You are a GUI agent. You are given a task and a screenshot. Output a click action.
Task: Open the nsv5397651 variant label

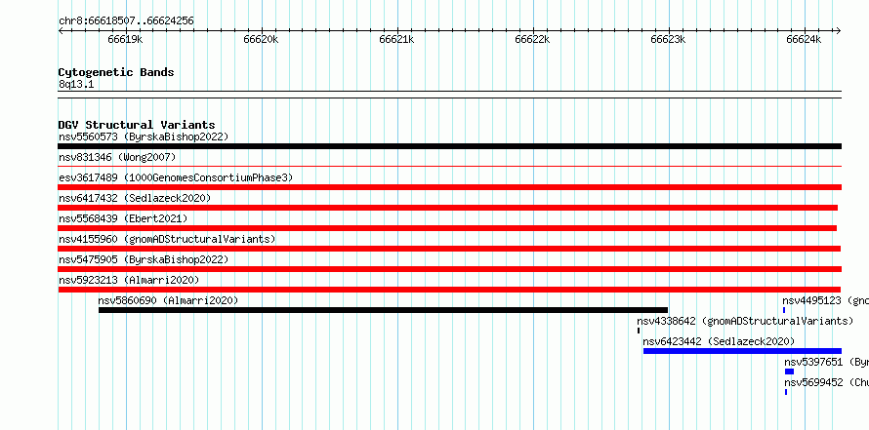(x=826, y=362)
